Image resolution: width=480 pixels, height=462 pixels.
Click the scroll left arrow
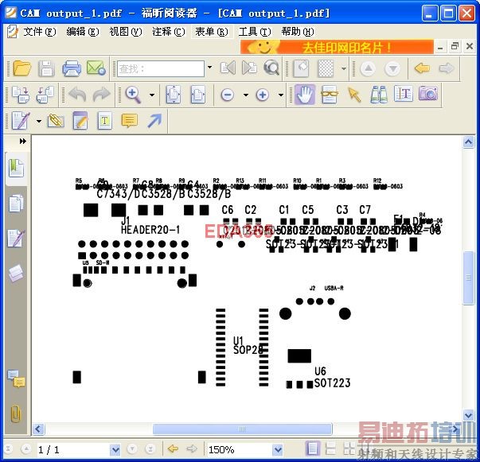click(x=38, y=429)
